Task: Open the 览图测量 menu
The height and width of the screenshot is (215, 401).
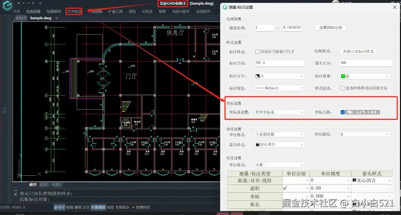Action: pyautogui.click(x=33, y=11)
